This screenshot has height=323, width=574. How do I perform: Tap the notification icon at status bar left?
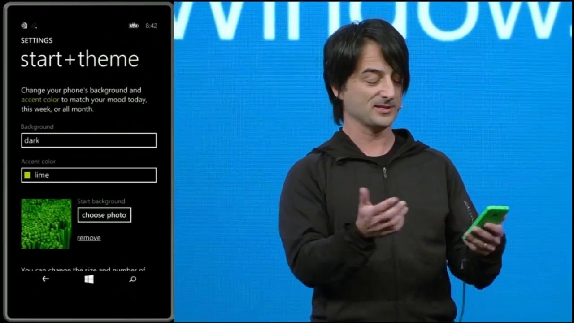pyautogui.click(x=24, y=26)
